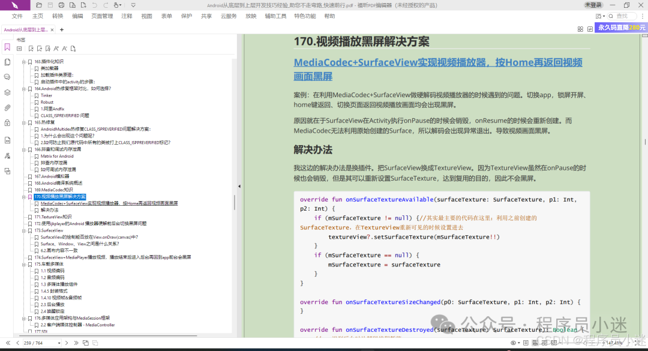Click the vertical three-dot more options icon
Screen dimensions: 648x351
[x=643, y=16]
